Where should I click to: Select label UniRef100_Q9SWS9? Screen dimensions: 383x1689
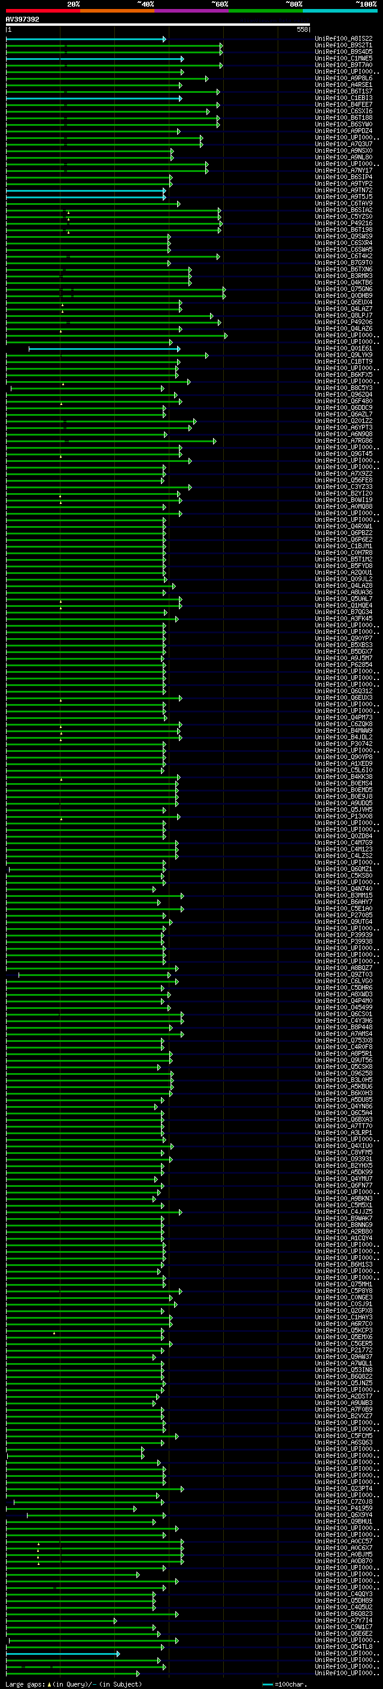coord(344,236)
